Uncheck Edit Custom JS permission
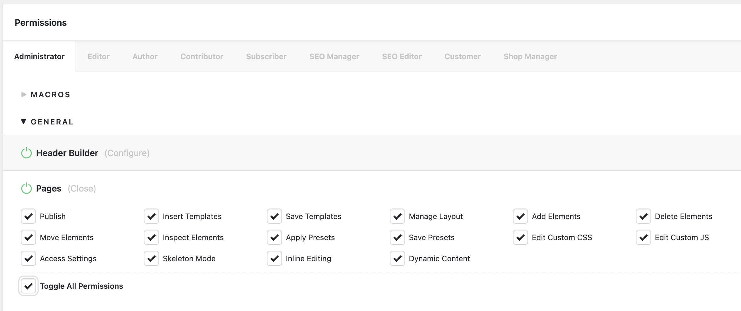Screen dimensions: 741x311 point(643,237)
